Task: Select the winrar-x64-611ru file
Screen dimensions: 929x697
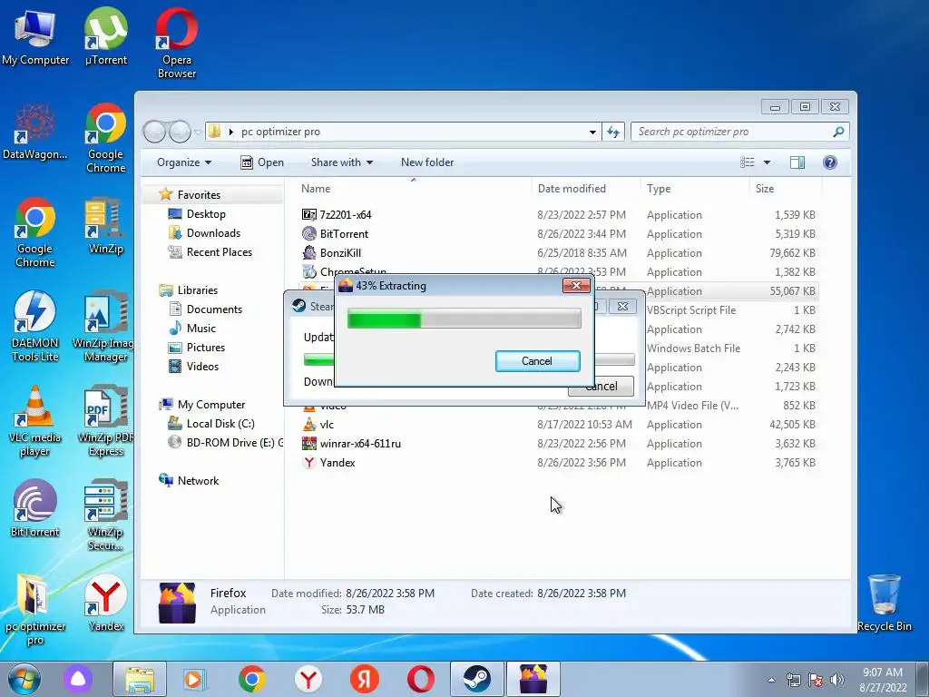Action: pos(360,444)
